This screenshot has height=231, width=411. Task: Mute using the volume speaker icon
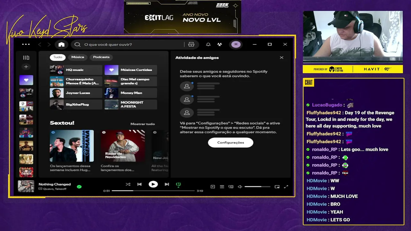(240, 187)
